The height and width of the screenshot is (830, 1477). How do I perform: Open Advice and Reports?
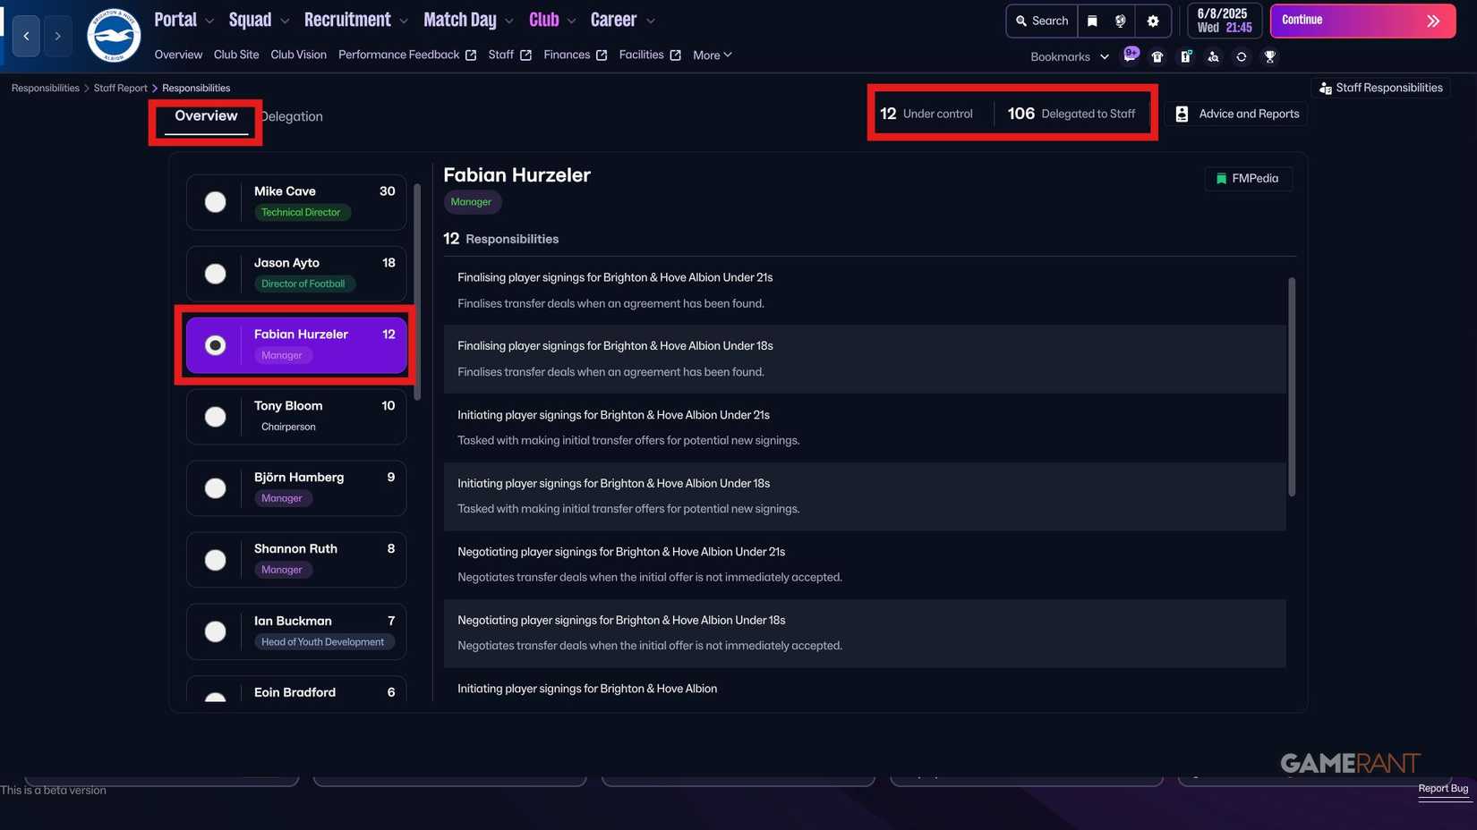coord(1236,113)
